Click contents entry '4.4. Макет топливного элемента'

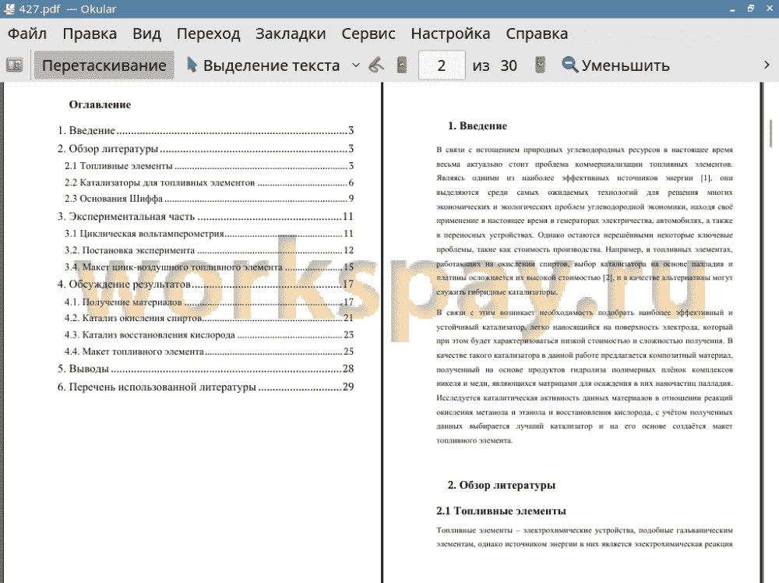[209, 352]
